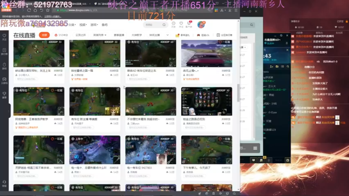The image size is (349, 196).
Task: Click the browser reload icon
Action: pos(29,10)
